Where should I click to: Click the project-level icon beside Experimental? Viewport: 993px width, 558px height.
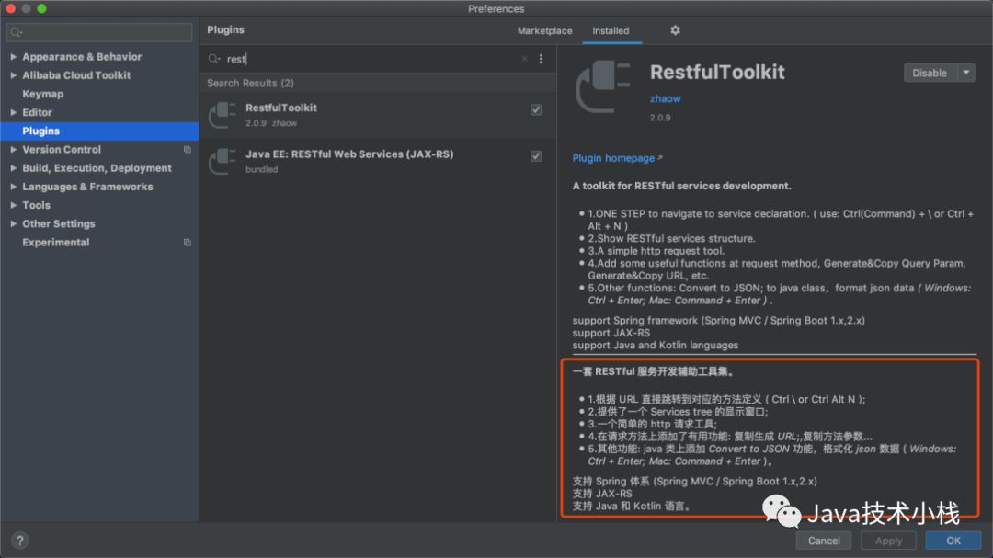(x=188, y=243)
